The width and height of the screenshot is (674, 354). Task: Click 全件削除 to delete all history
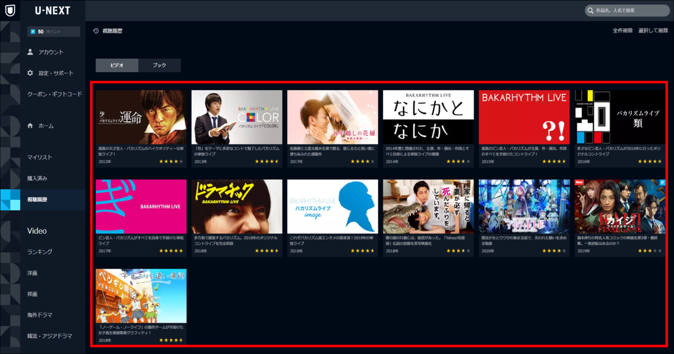pyautogui.click(x=622, y=31)
